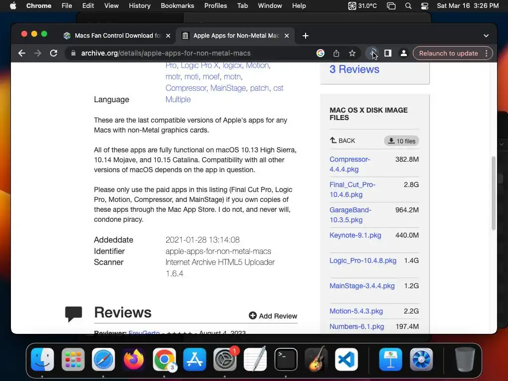Close the Macs Fan Control tab
This screenshot has height=381, width=508.
click(x=168, y=36)
